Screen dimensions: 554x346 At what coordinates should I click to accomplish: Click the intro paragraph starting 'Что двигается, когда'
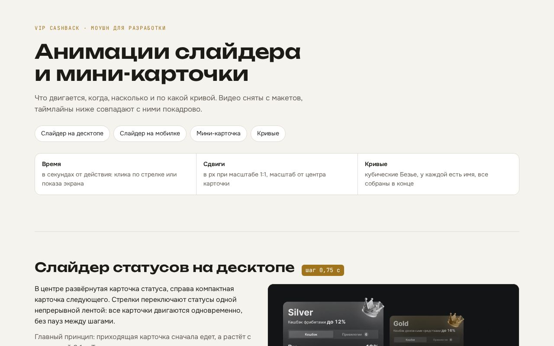[x=169, y=103]
